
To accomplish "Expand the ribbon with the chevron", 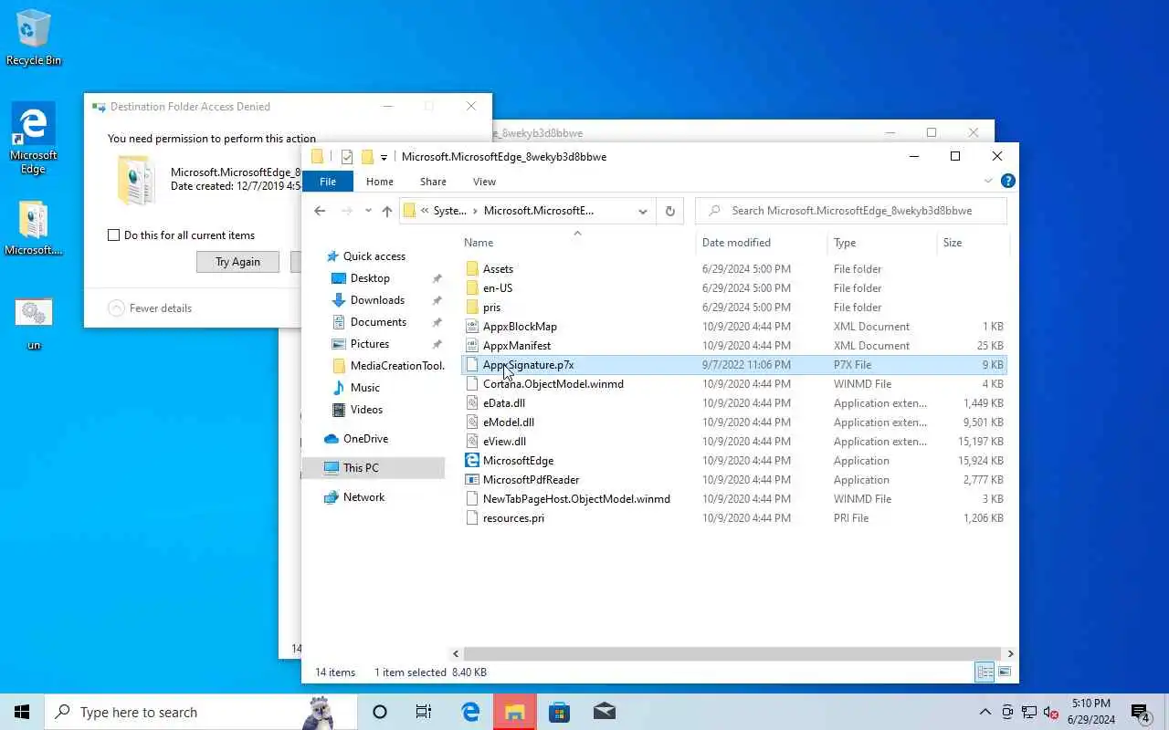I will tap(990, 182).
